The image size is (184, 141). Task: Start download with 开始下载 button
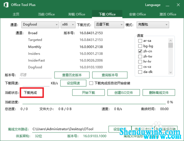[x=88, y=93]
